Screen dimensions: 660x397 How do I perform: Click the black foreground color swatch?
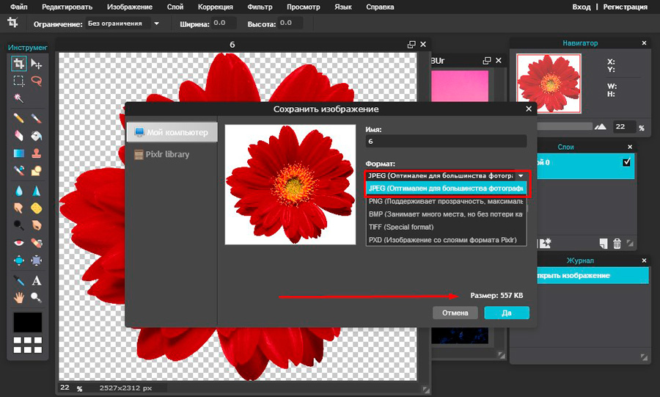tap(28, 322)
